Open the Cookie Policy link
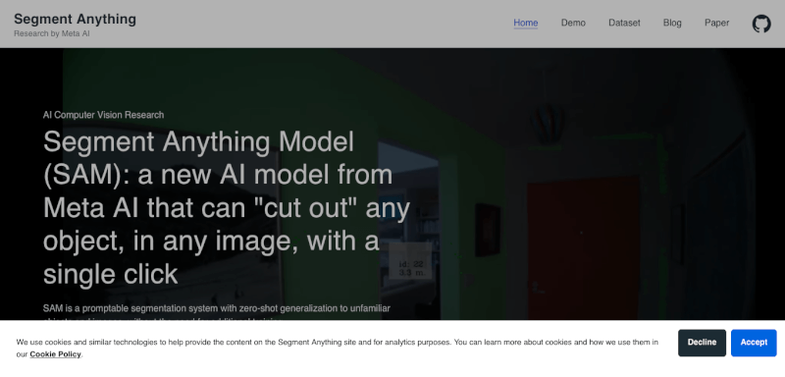This screenshot has width=785, height=377. click(55, 354)
